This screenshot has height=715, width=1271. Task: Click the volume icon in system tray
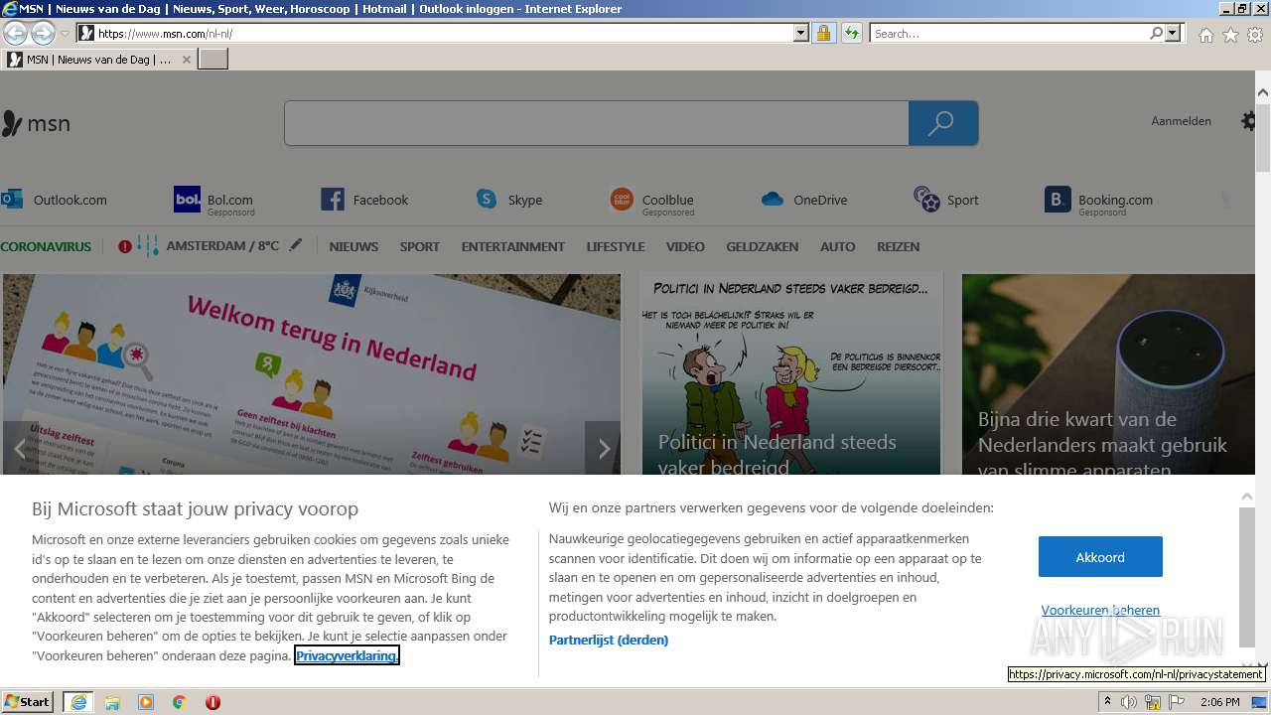coord(1128,702)
